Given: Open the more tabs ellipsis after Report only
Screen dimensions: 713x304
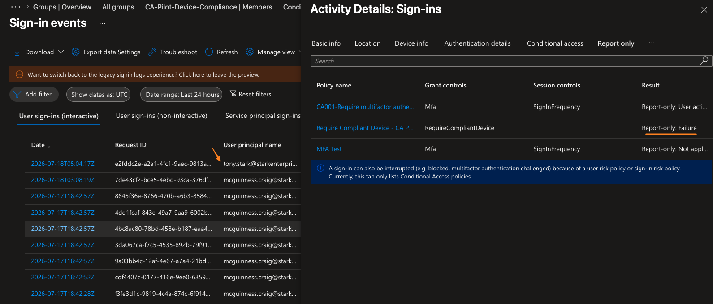Looking at the screenshot, I should (x=652, y=43).
